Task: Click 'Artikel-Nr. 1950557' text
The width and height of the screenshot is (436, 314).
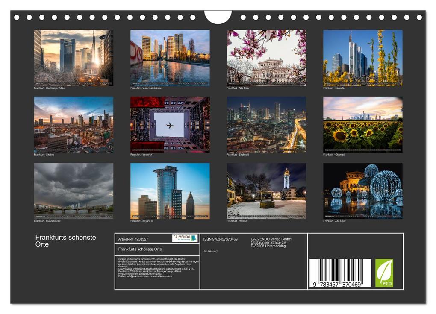Action: (x=133, y=239)
